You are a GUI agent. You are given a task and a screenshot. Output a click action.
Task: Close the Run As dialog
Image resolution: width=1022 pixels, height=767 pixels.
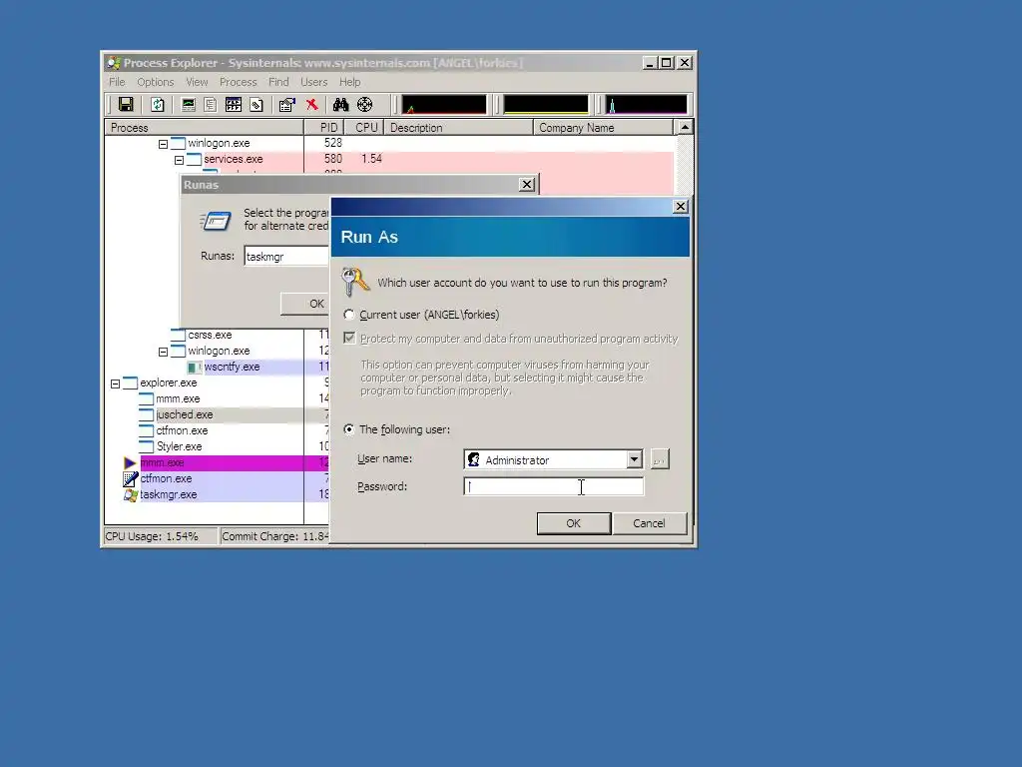pyautogui.click(x=680, y=206)
